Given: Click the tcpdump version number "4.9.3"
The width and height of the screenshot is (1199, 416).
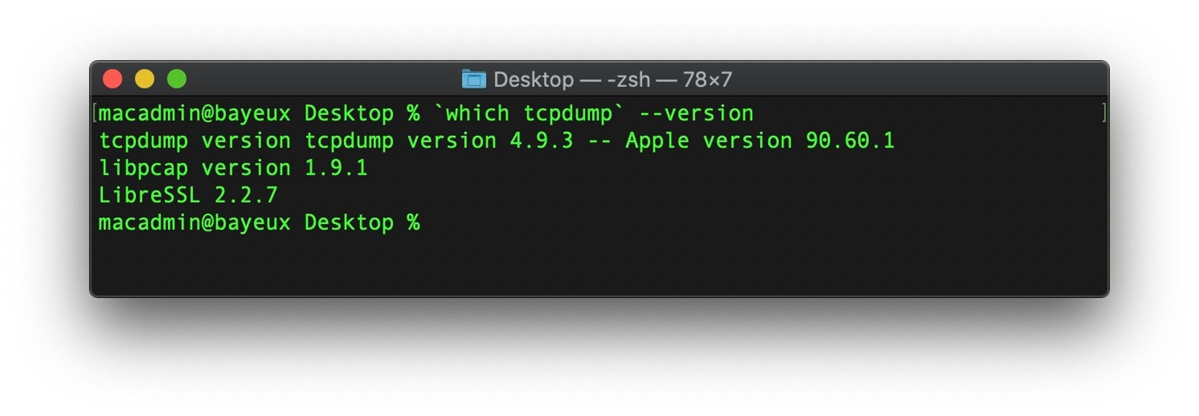Looking at the screenshot, I should click(x=541, y=141).
